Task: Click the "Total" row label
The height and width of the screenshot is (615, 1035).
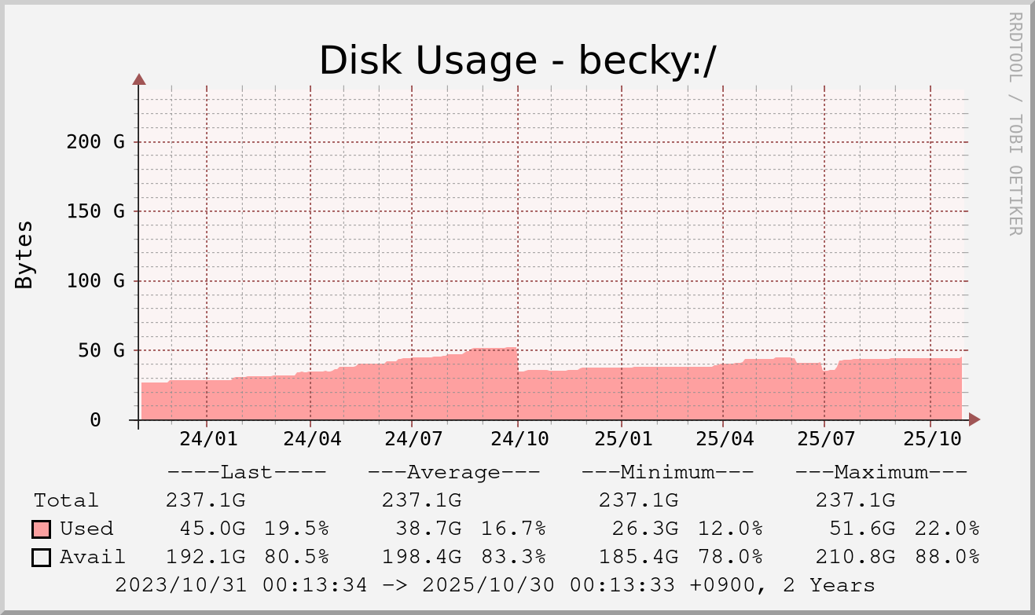Action: (x=66, y=500)
